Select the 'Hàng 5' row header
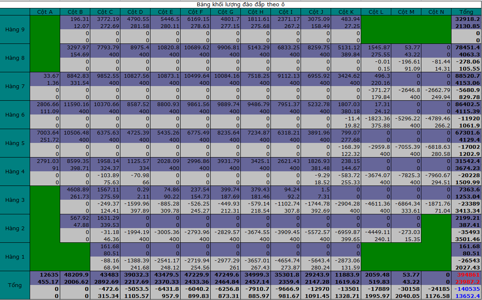 tap(15, 143)
